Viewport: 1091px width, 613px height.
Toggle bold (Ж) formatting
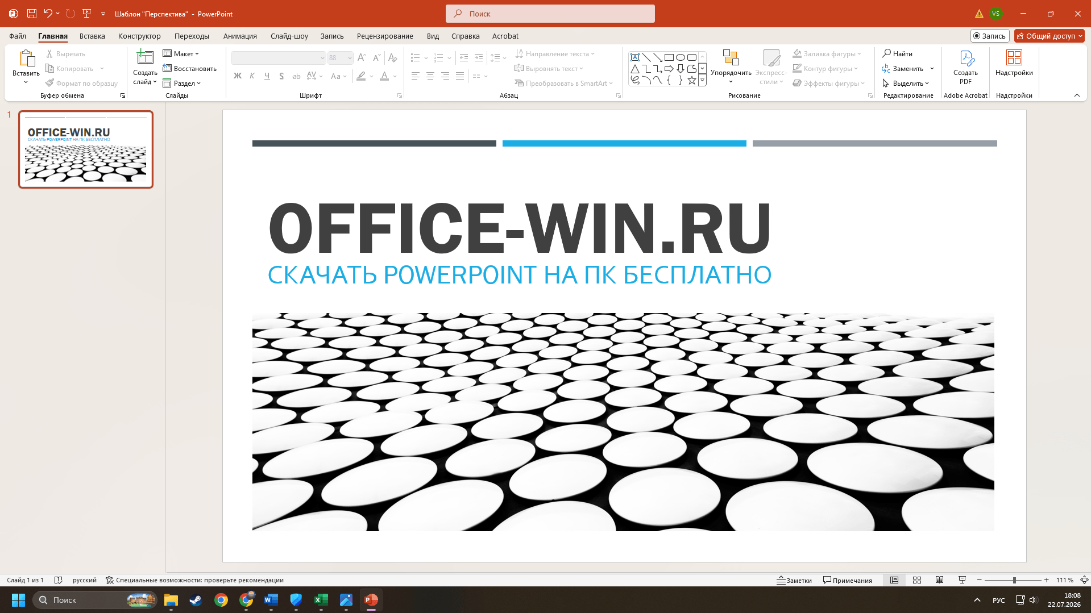[238, 76]
